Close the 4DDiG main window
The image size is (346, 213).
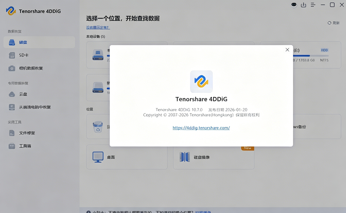point(342,5)
